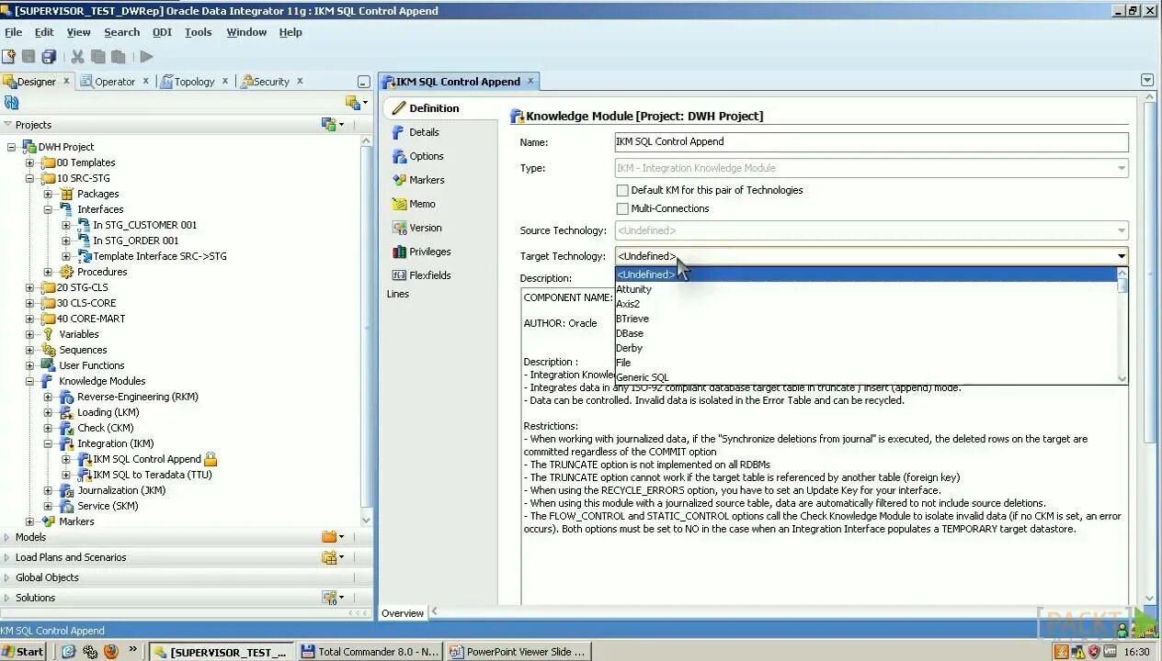Click the gears quick launch icon
The height and width of the screenshot is (661, 1162).
[x=90, y=652]
